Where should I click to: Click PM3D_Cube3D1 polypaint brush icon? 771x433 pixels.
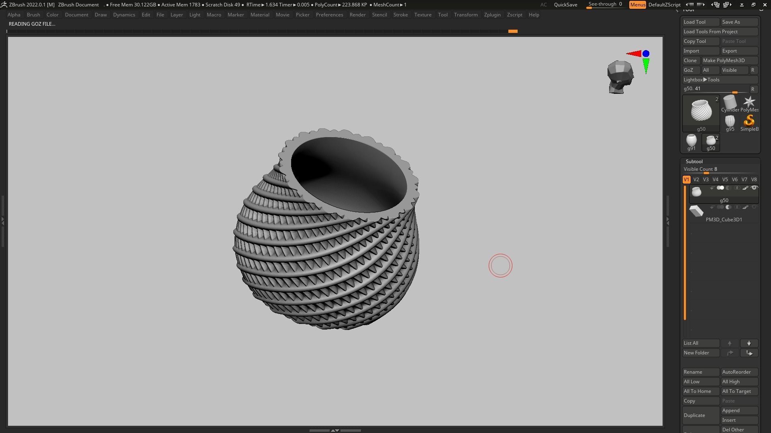(745, 207)
